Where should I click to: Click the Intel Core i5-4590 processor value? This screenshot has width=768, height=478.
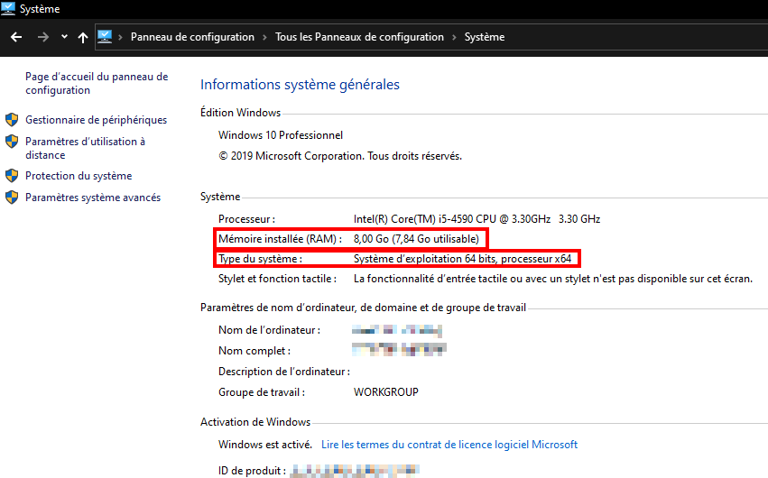pos(477,218)
